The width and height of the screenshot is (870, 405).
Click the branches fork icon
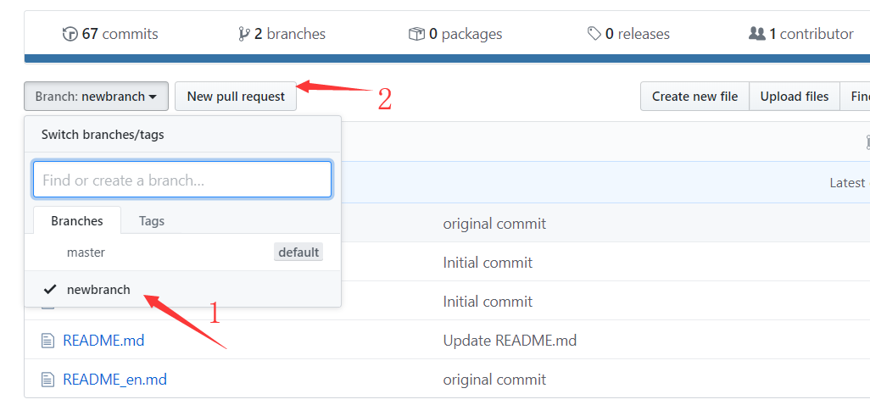pos(244,34)
